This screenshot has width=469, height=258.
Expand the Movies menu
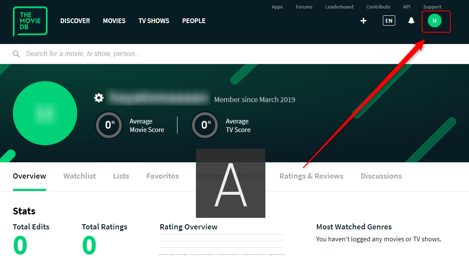(x=114, y=21)
